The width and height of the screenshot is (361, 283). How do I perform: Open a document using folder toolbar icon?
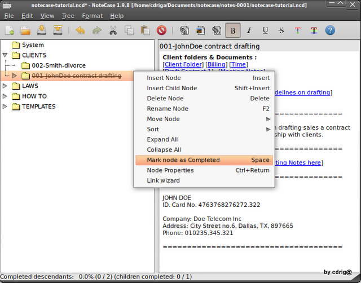coord(25,30)
